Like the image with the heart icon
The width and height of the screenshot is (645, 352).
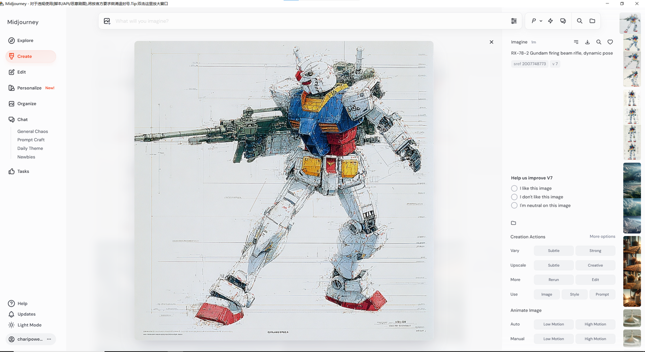pos(610,42)
